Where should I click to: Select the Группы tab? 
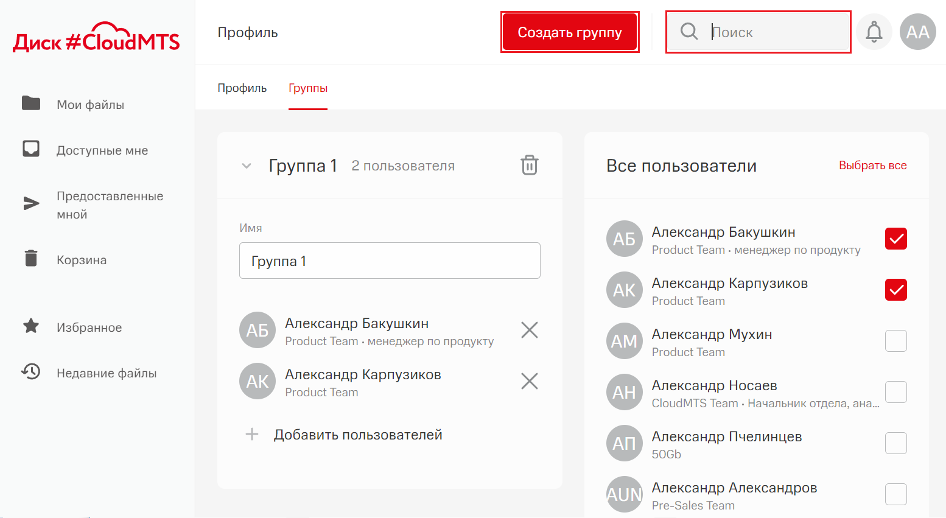307,88
